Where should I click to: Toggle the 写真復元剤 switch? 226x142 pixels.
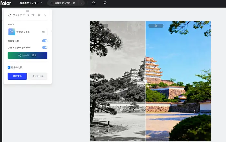pos(45,41)
